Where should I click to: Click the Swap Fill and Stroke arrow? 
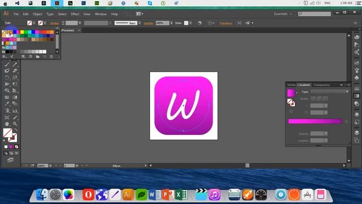[x=16, y=130]
